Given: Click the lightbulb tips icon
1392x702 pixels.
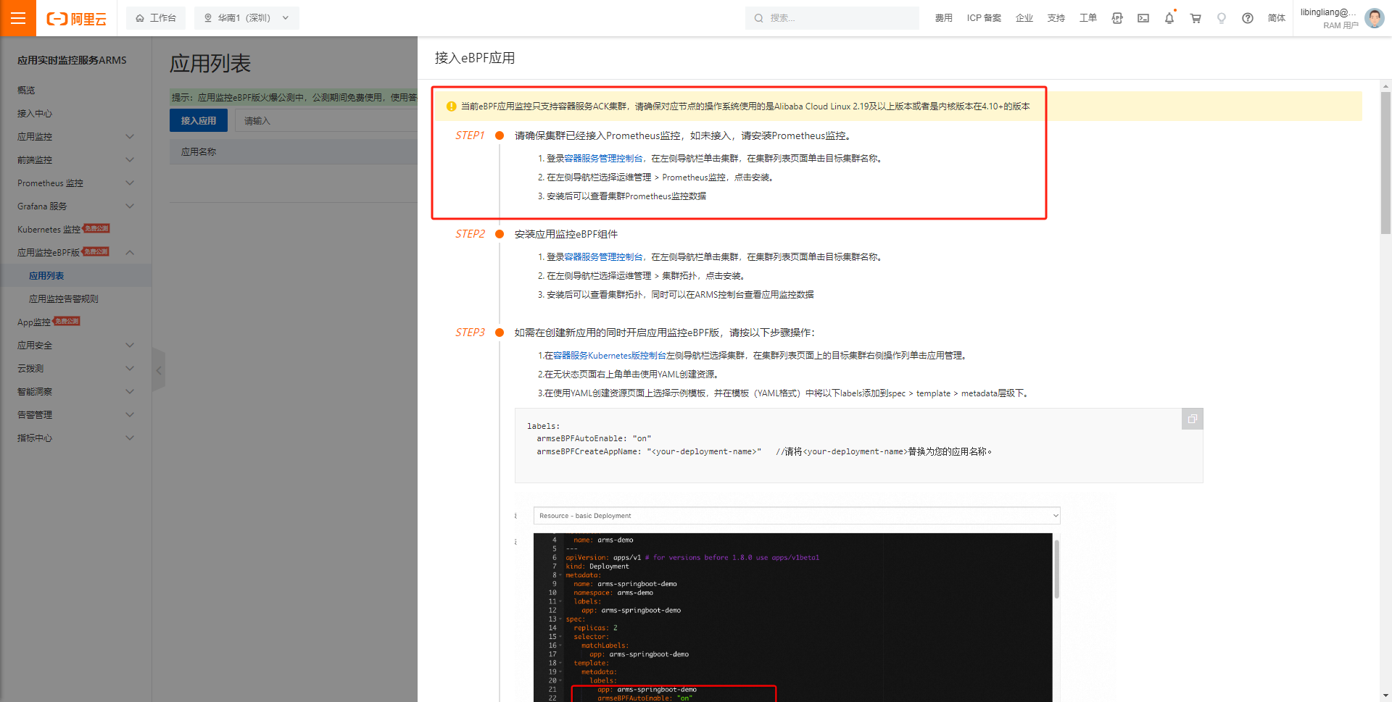Looking at the screenshot, I should pos(1222,18).
